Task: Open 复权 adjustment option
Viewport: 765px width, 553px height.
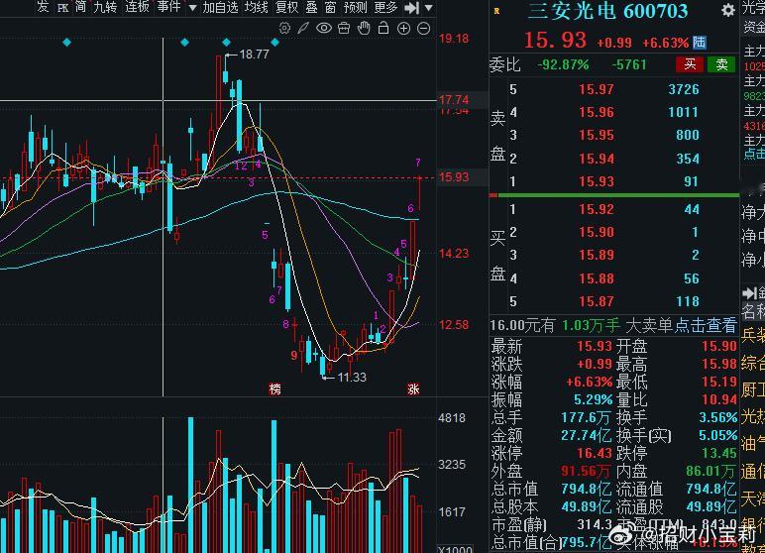Action: pyautogui.click(x=287, y=7)
